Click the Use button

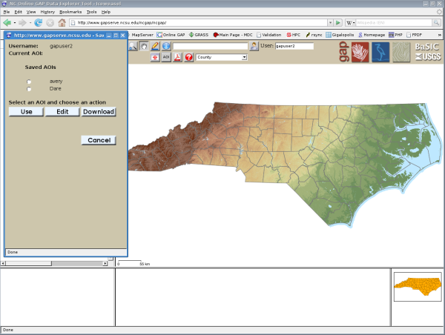[x=26, y=112]
